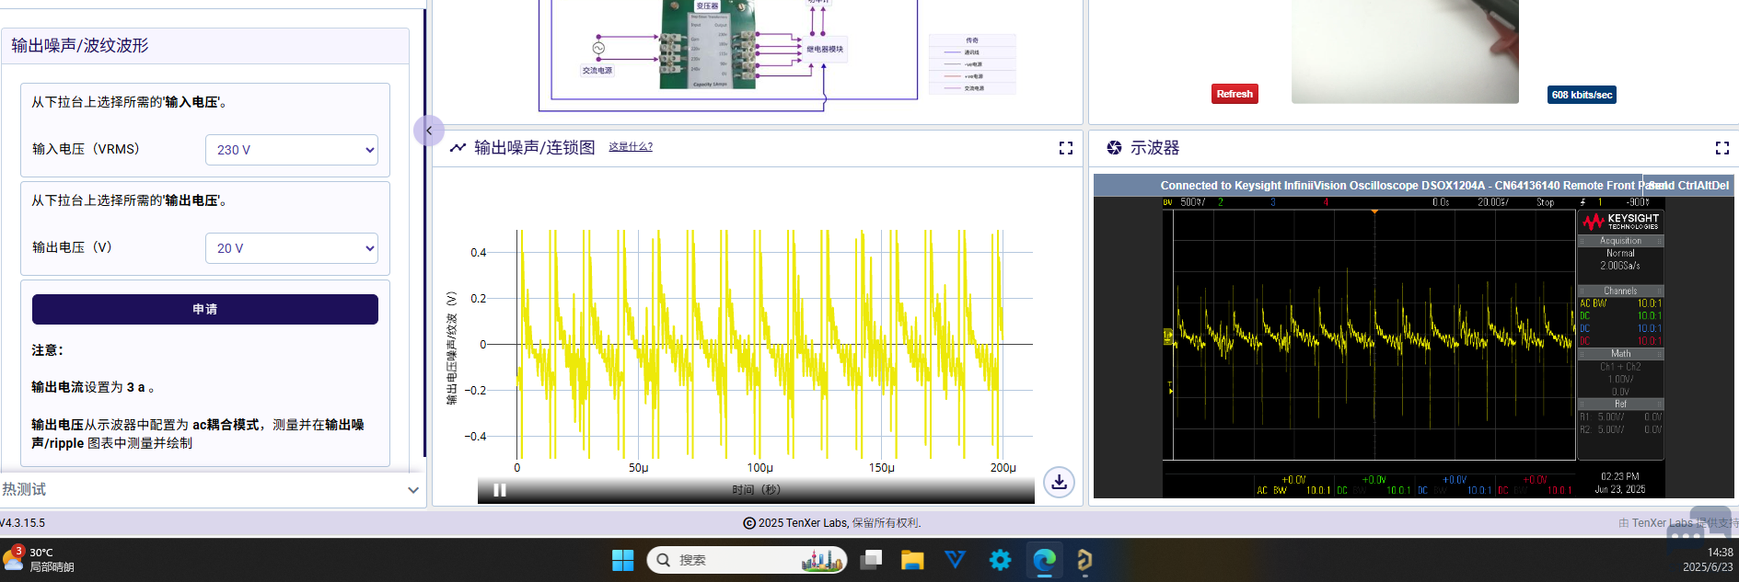This screenshot has height=582, width=1739.
Task: Open File Explorer from taskbar
Action: point(912,560)
